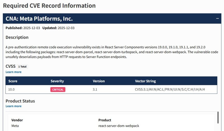The height and width of the screenshot is (131, 224).
Task: Select the react-server-dom-webpack product name
Action: click(x=119, y=126)
